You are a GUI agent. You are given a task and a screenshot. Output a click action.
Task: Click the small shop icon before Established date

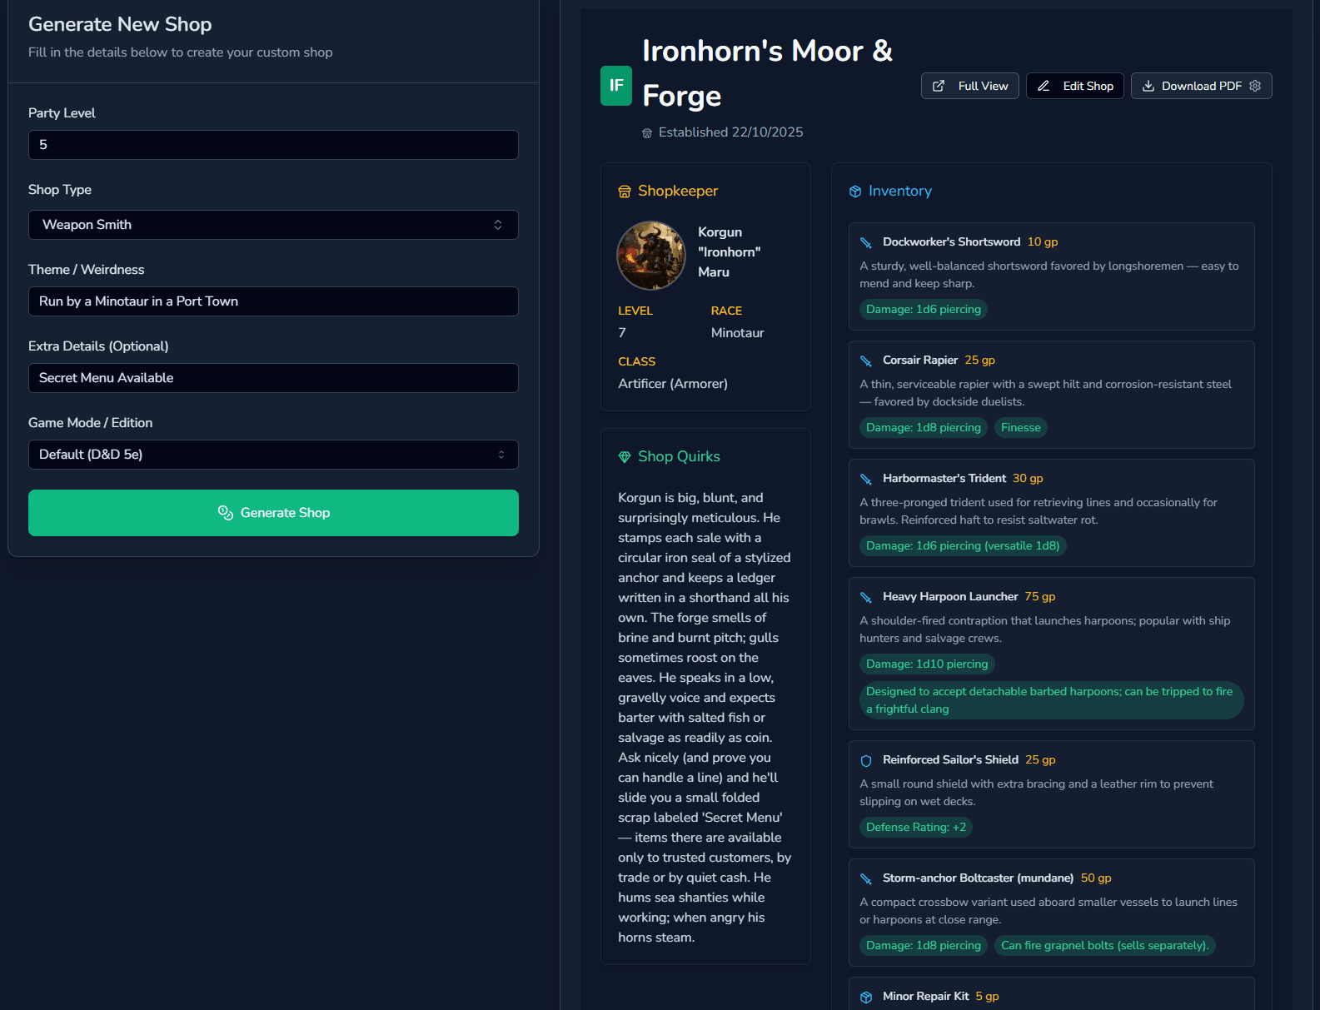[647, 133]
